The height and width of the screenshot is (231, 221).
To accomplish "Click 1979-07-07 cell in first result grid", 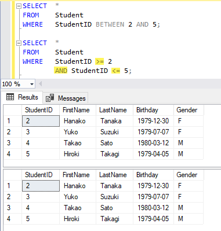I will [x=154, y=132].
